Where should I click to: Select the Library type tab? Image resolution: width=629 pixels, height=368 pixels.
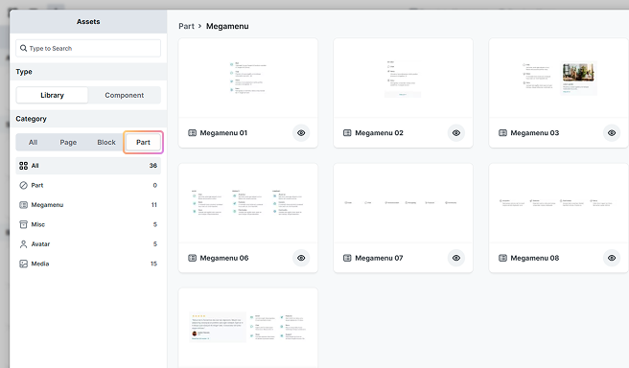pyautogui.click(x=52, y=95)
